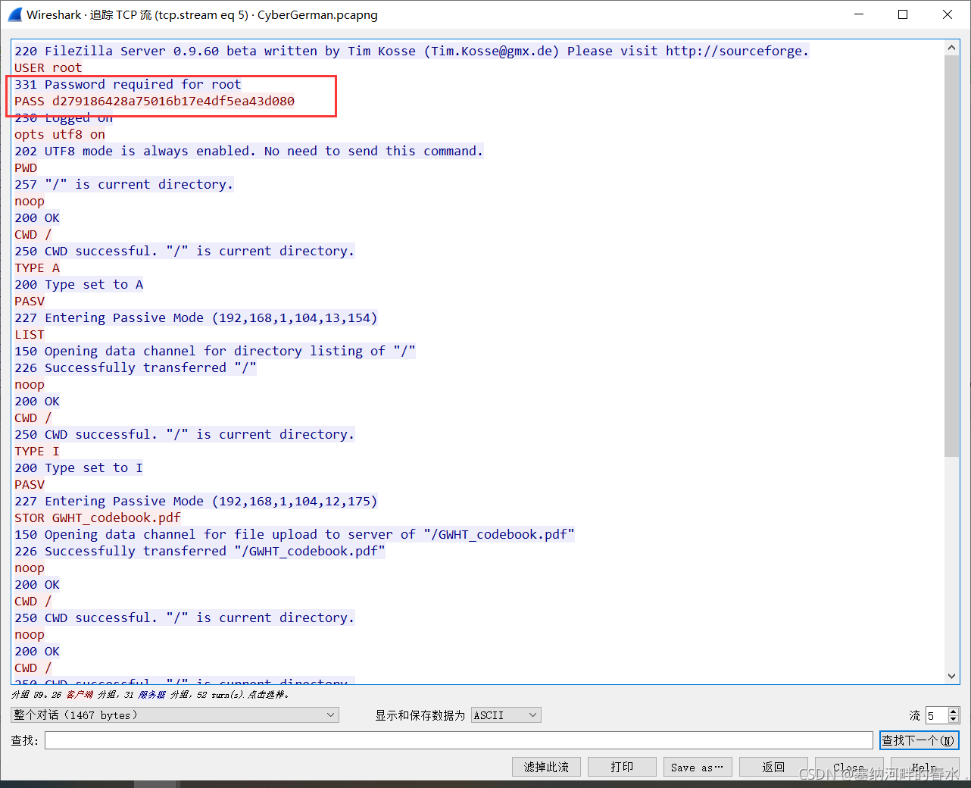Click the stream number field showing 5
971x788 pixels.
pyautogui.click(x=936, y=715)
